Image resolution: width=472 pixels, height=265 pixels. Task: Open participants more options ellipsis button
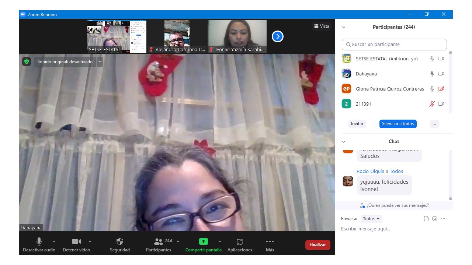pyautogui.click(x=434, y=124)
